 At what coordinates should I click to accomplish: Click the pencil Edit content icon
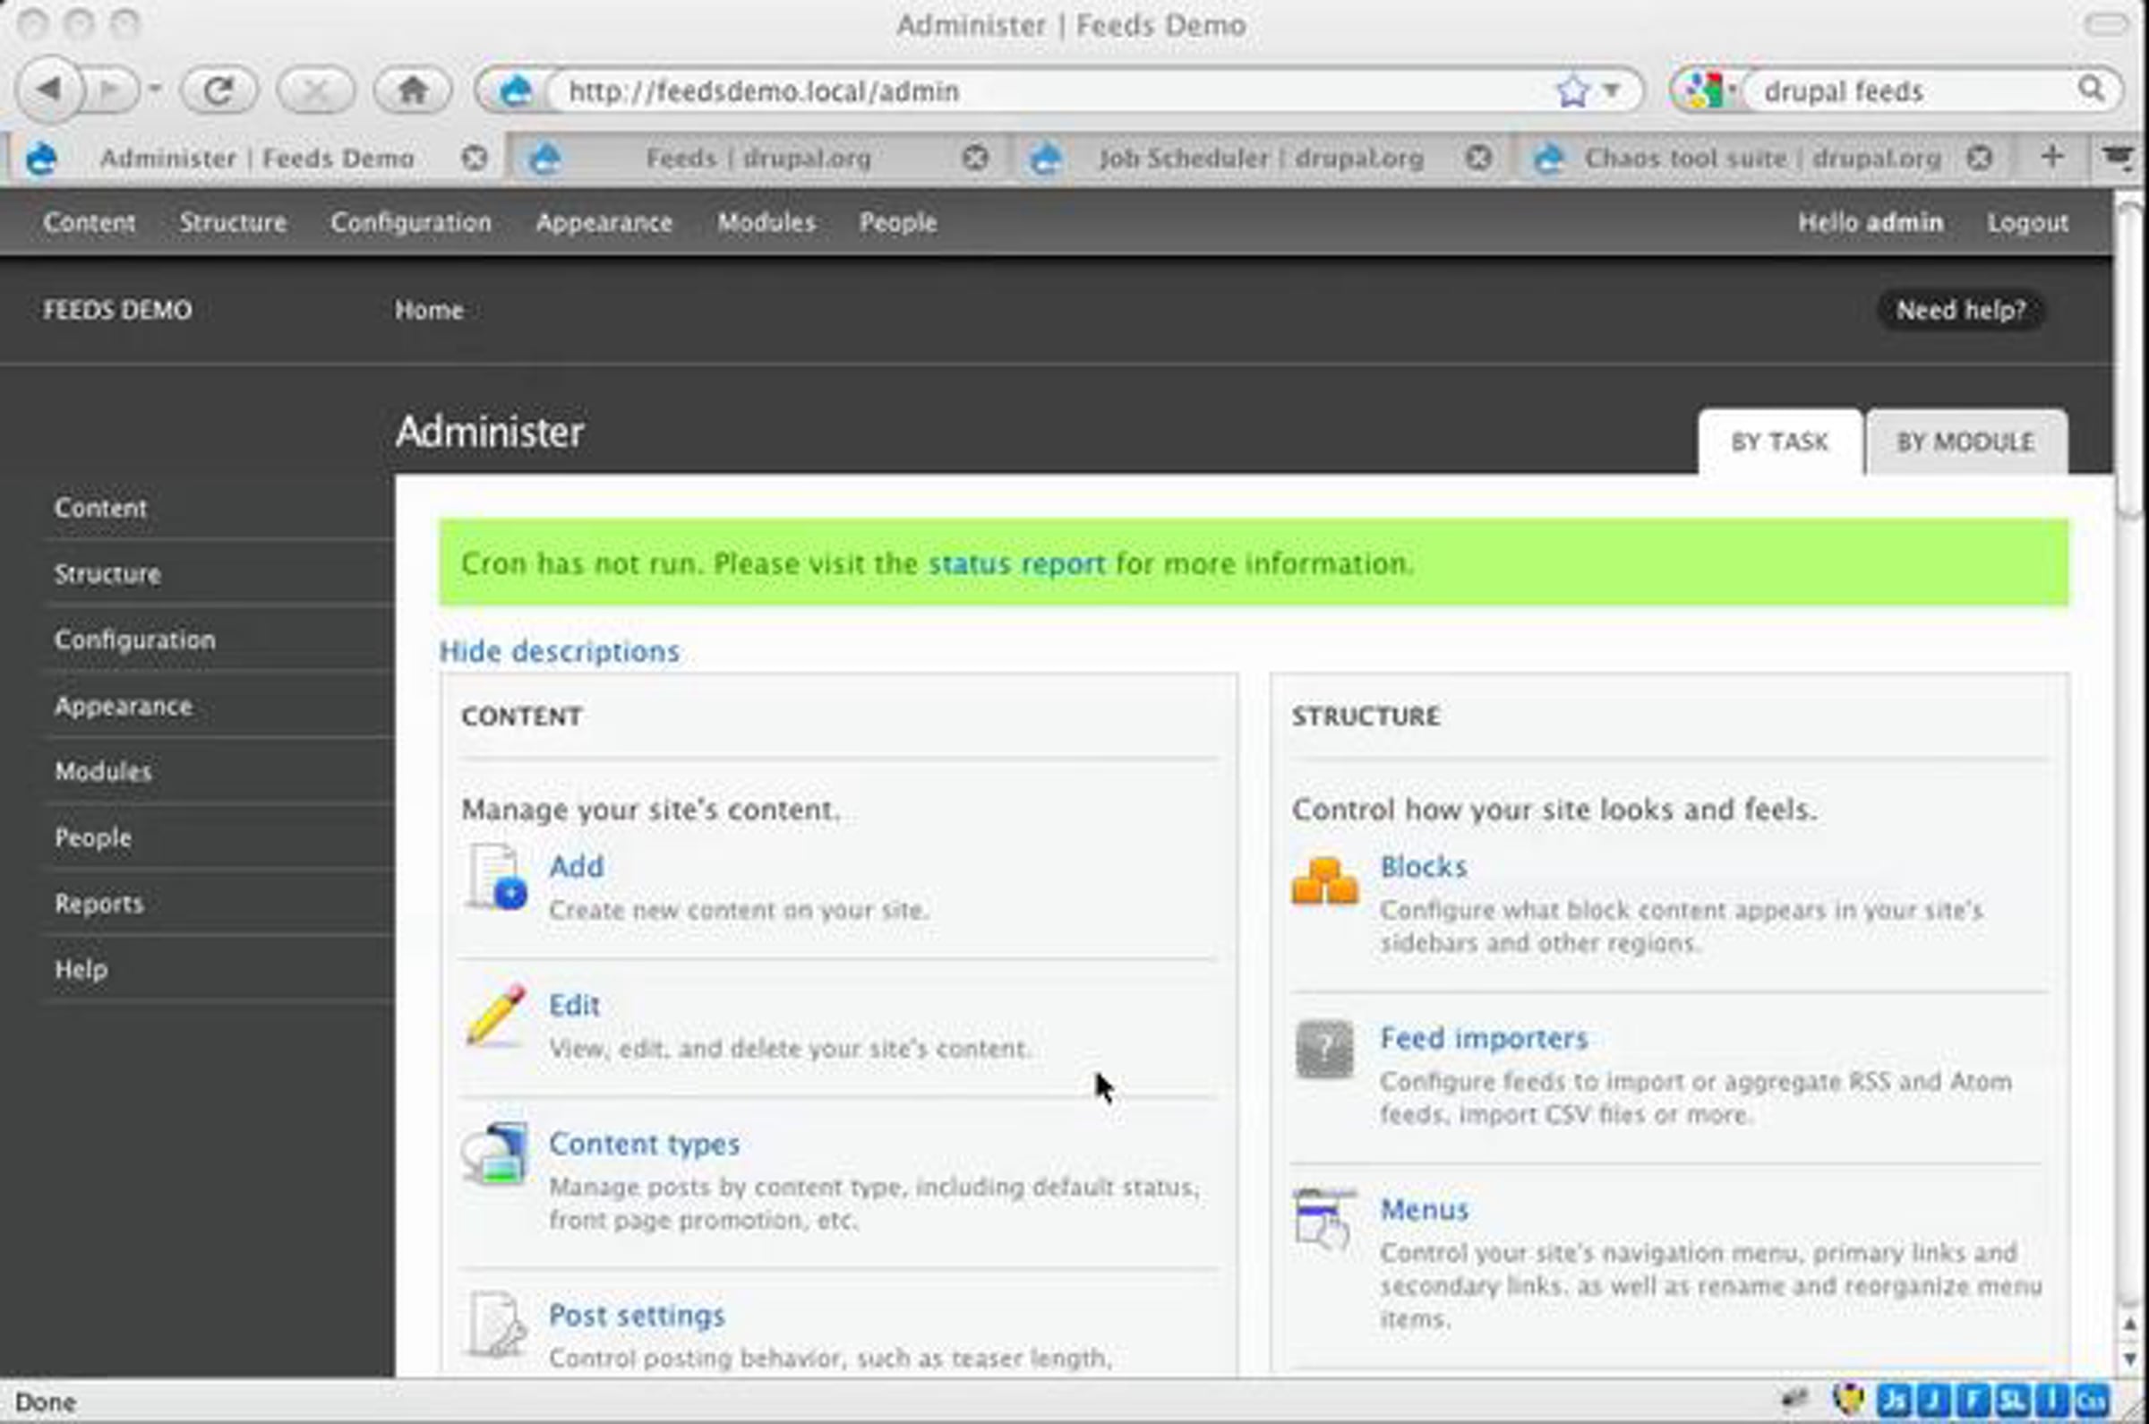496,1017
